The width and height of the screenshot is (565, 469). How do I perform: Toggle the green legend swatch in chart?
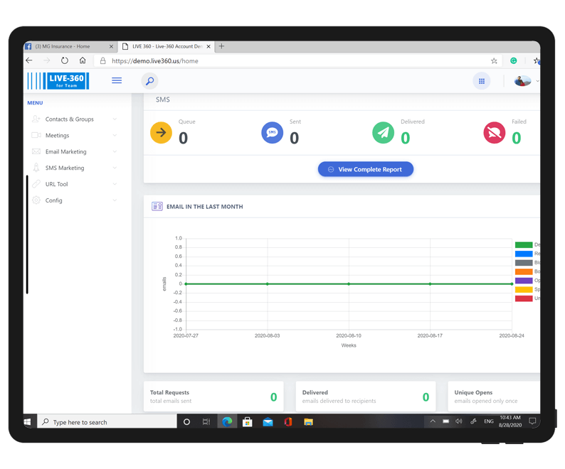click(x=524, y=245)
